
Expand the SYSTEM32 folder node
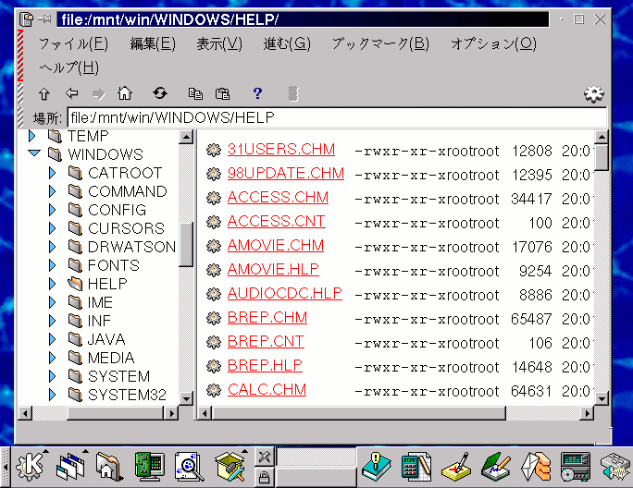(53, 395)
